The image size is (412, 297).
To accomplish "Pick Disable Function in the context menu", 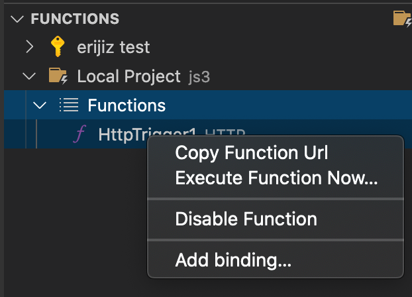I will tap(246, 219).
